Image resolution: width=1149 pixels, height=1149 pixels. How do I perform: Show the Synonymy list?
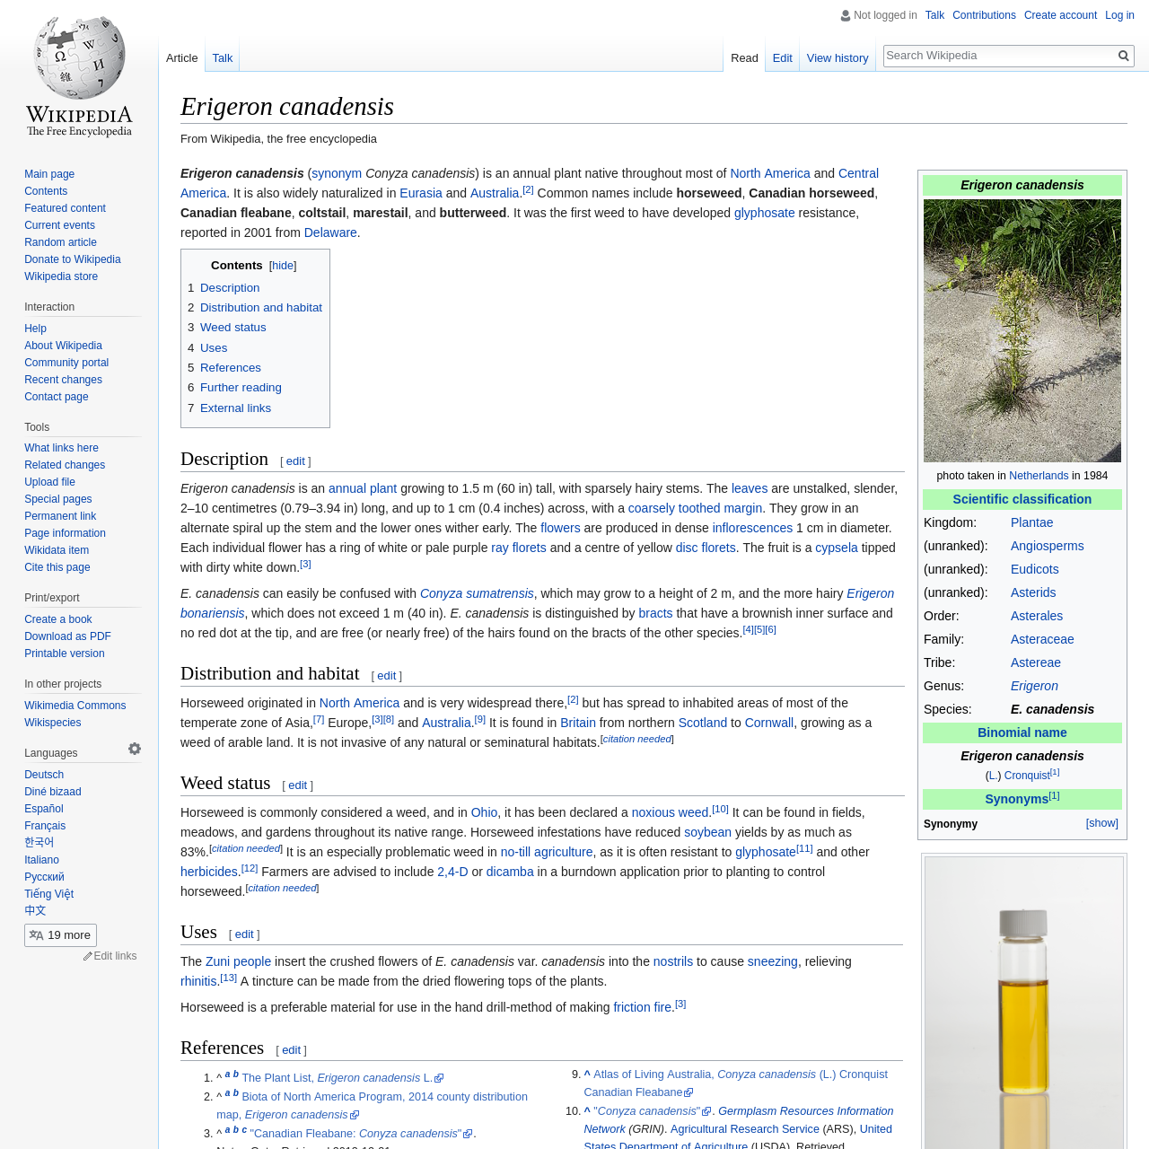[x=1101, y=823]
